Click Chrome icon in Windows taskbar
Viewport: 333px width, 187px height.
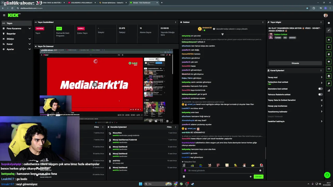tap(176, 184)
